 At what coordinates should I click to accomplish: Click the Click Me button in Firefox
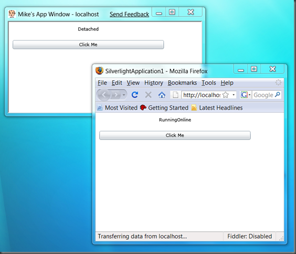click(175, 135)
